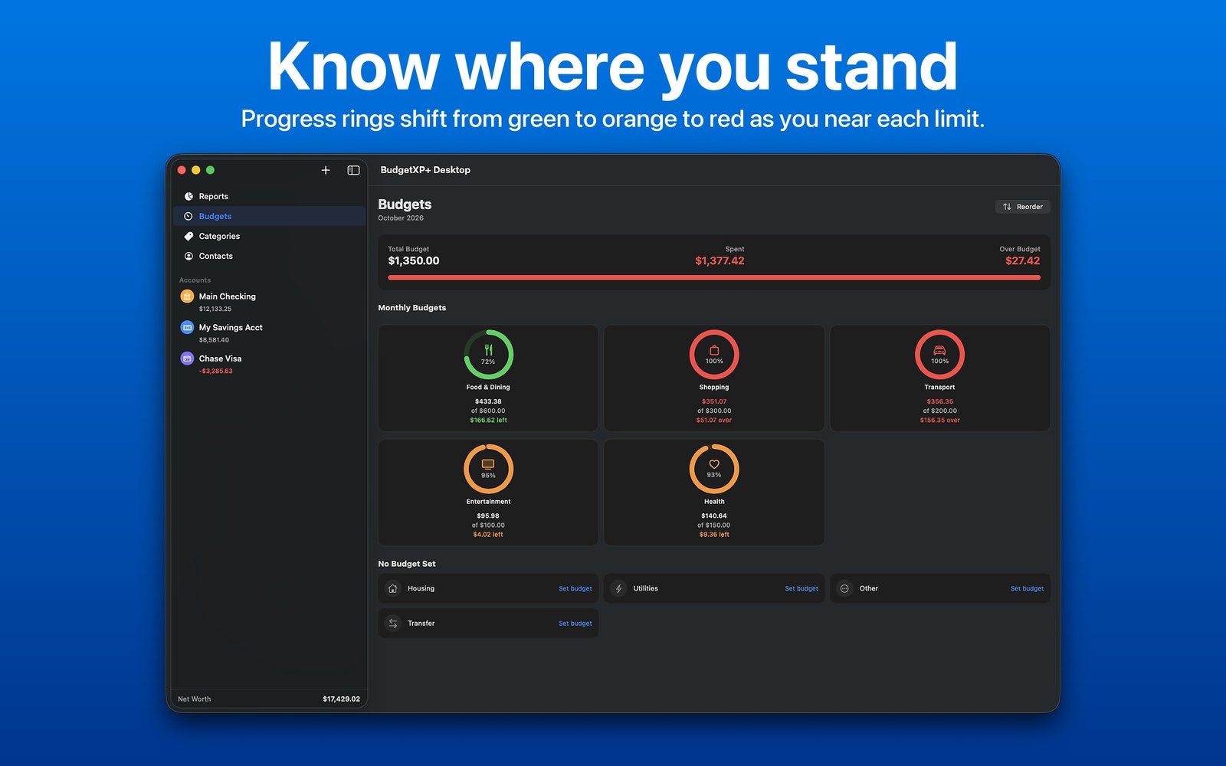This screenshot has height=766, width=1226.
Task: Click the October 2026 date label
Action: coord(401,218)
